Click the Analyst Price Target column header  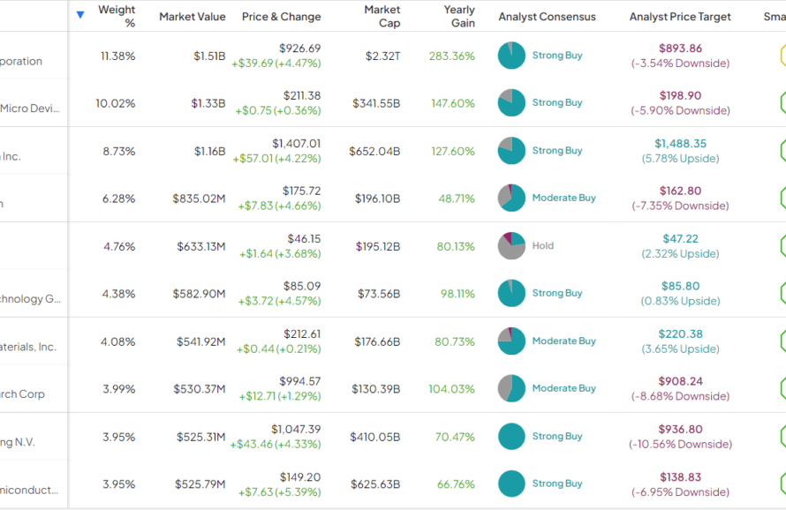pyautogui.click(x=680, y=17)
